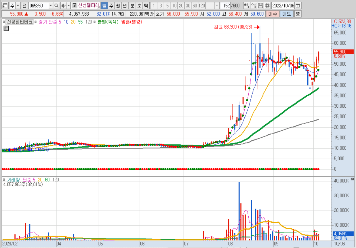The image size is (356, 248).
Task: Click green MA 55 legend label
Action: click(x=80, y=22)
